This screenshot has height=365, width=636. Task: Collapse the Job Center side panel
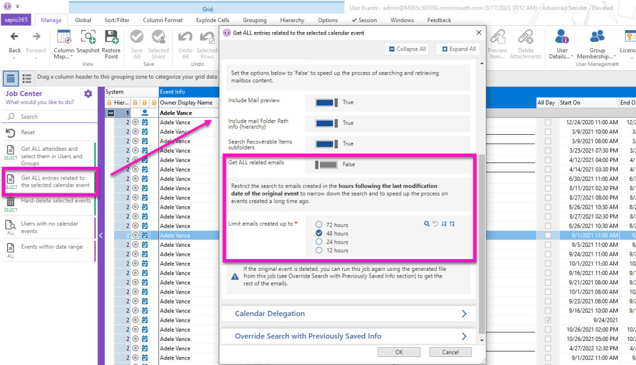tap(101, 235)
